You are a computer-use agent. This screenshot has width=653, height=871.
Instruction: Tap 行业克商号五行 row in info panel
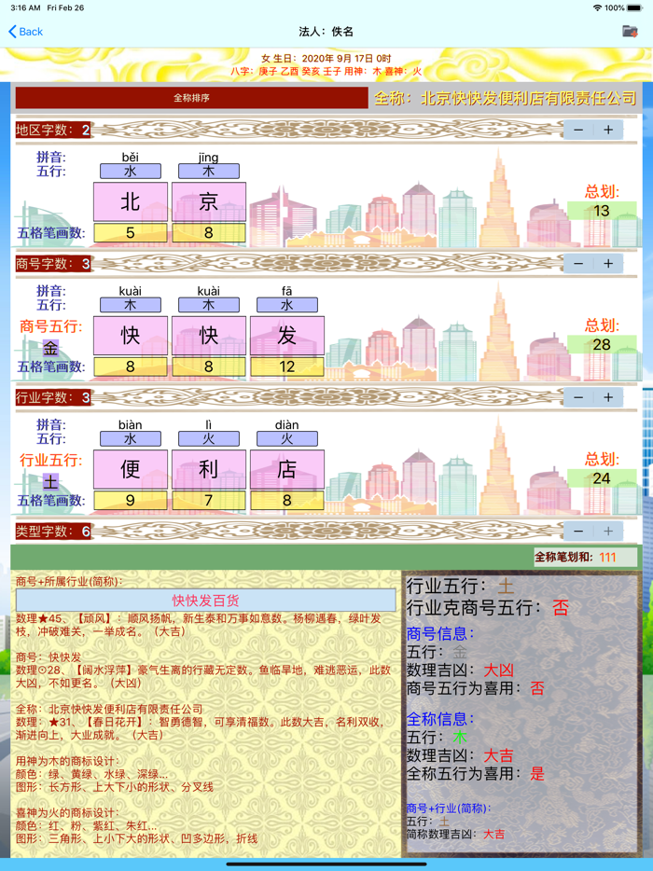487,607
